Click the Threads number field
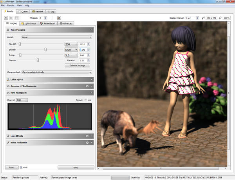The height and width of the screenshot is (180, 235). click(42, 18)
